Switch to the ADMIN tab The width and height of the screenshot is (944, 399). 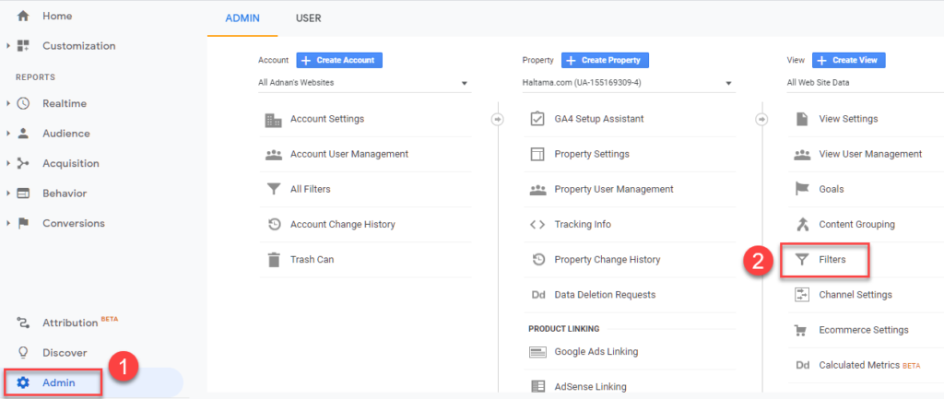[x=242, y=18]
